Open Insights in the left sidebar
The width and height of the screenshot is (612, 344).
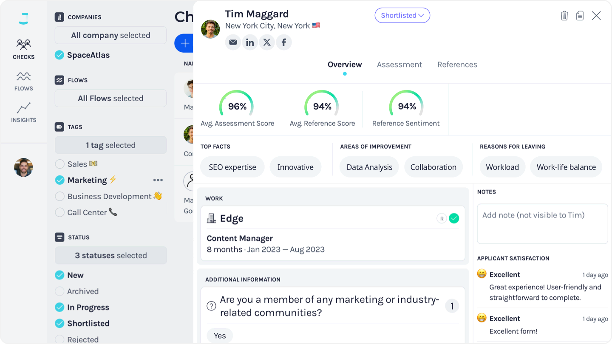[x=23, y=113]
